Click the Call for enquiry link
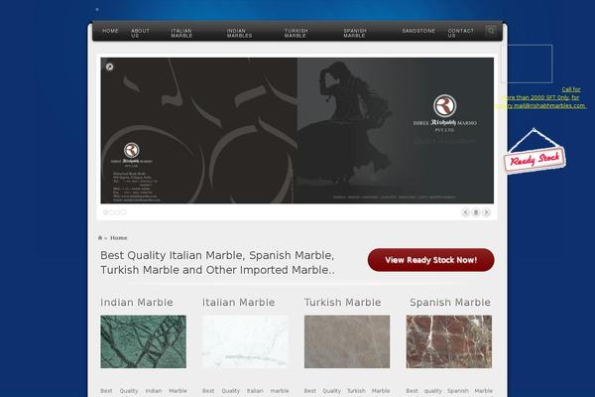This screenshot has width=595, height=397. click(x=540, y=97)
